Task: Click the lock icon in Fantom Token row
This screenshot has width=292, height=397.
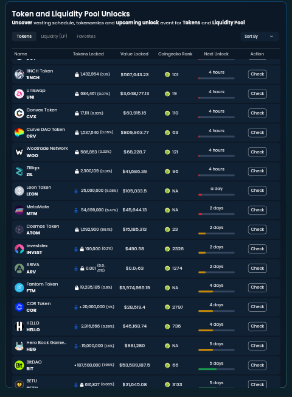Action: [x=77, y=287]
